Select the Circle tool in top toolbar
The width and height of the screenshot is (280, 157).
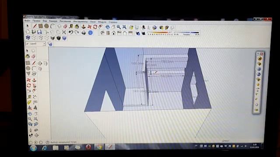tap(46, 26)
